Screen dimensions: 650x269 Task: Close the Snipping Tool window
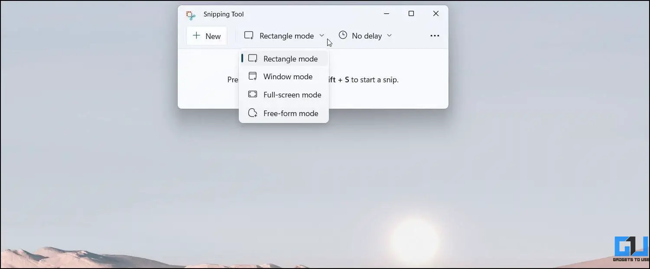[436, 14]
